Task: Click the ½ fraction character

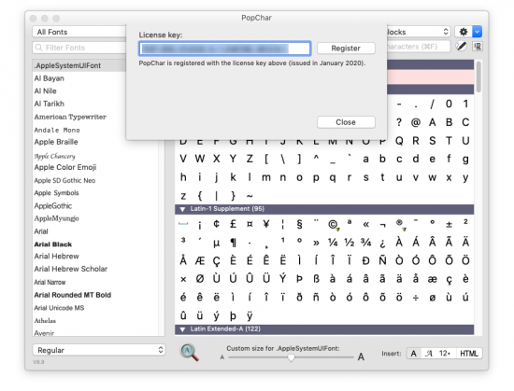Action: pos(350,243)
